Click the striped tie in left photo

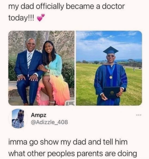click(29, 59)
